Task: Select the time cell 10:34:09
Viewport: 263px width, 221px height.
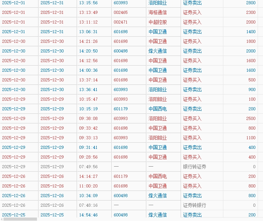Action: (x=89, y=196)
